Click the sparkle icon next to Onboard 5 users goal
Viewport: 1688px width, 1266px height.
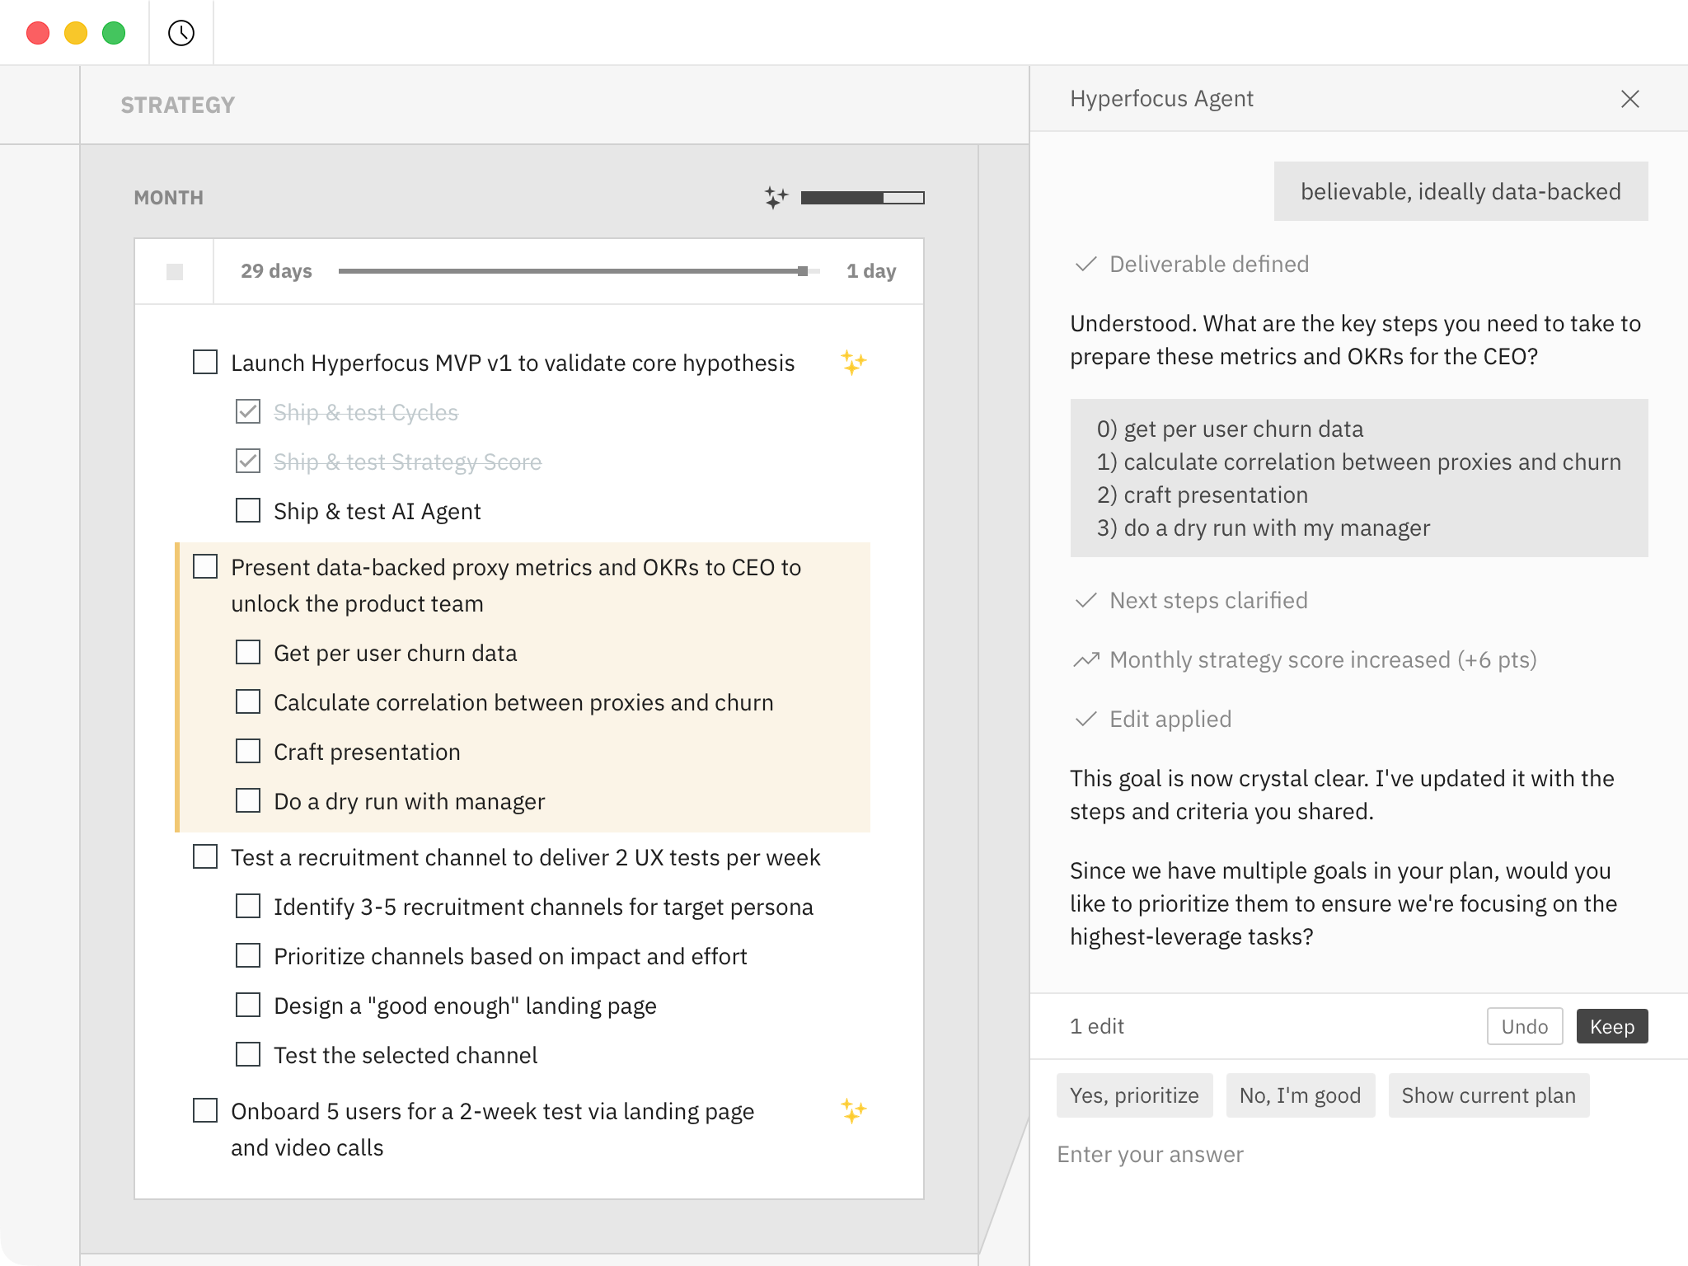pos(853,1111)
